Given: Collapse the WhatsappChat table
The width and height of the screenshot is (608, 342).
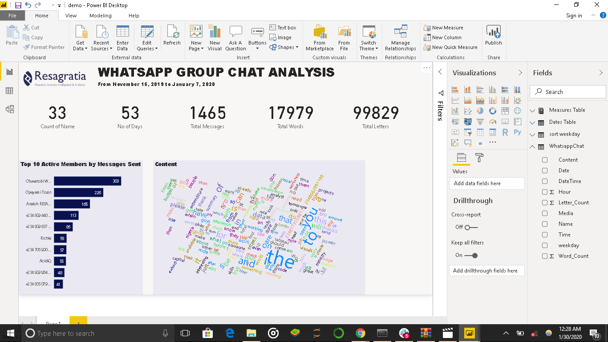Looking at the screenshot, I should click(533, 147).
